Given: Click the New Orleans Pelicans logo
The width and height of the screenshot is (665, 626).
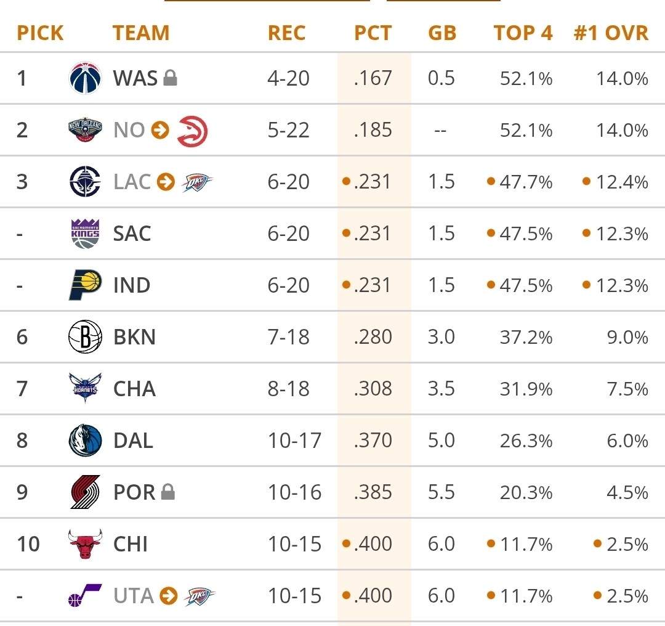Looking at the screenshot, I should (x=85, y=130).
